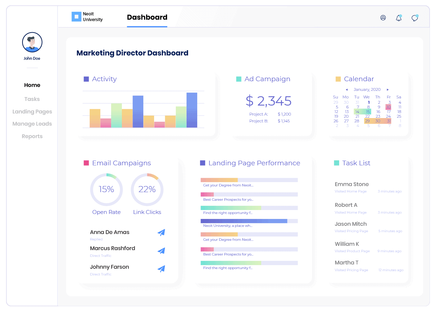Image resolution: width=436 pixels, height=312 pixels.
Task: Open Emma Stone task entry
Action: [x=368, y=187]
